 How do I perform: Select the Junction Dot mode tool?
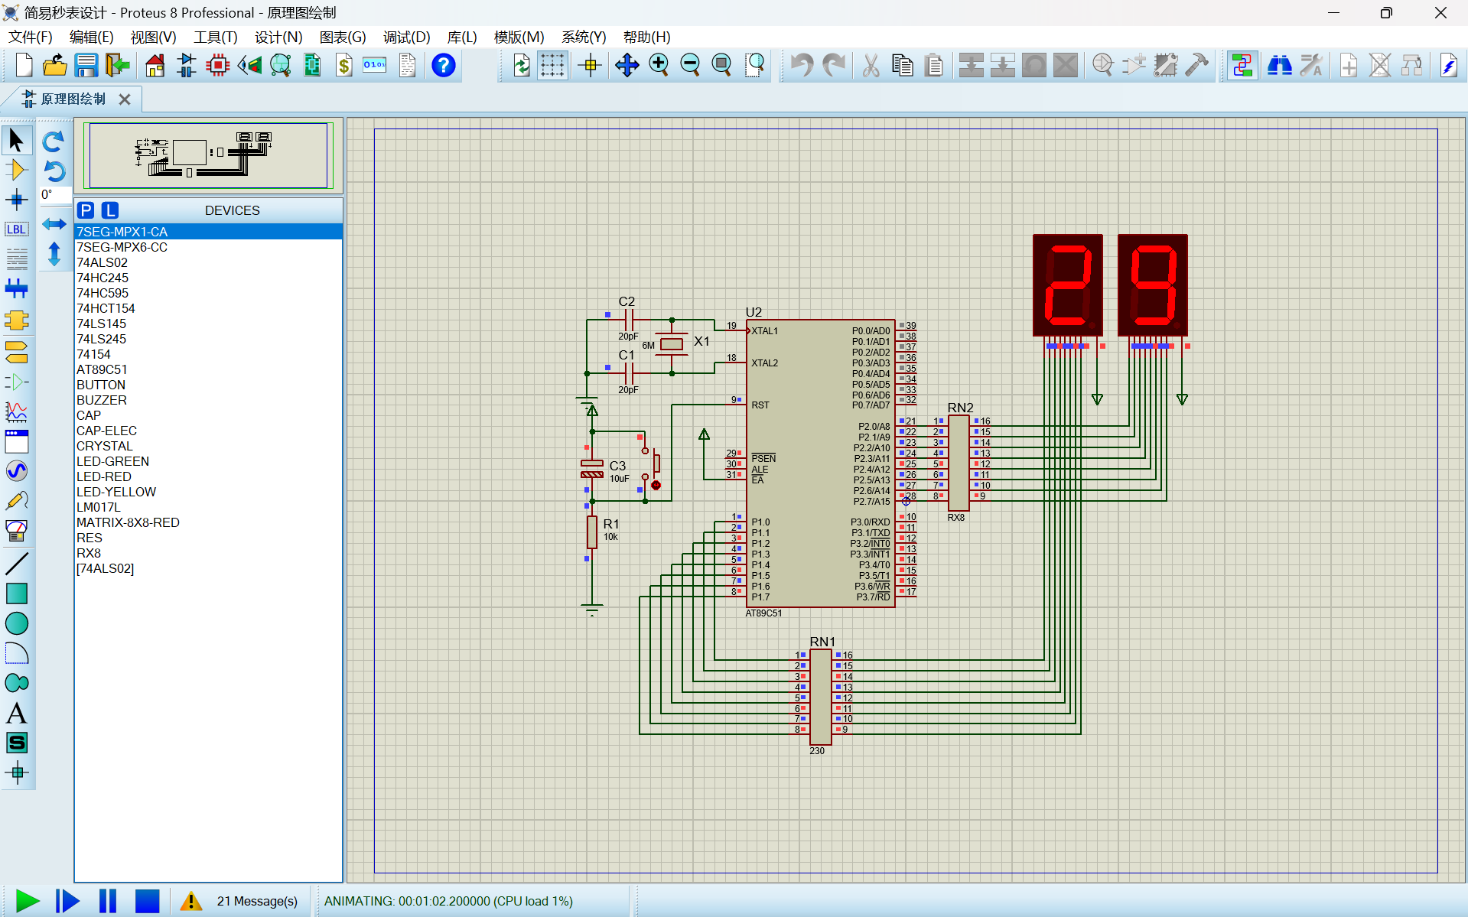tap(16, 200)
